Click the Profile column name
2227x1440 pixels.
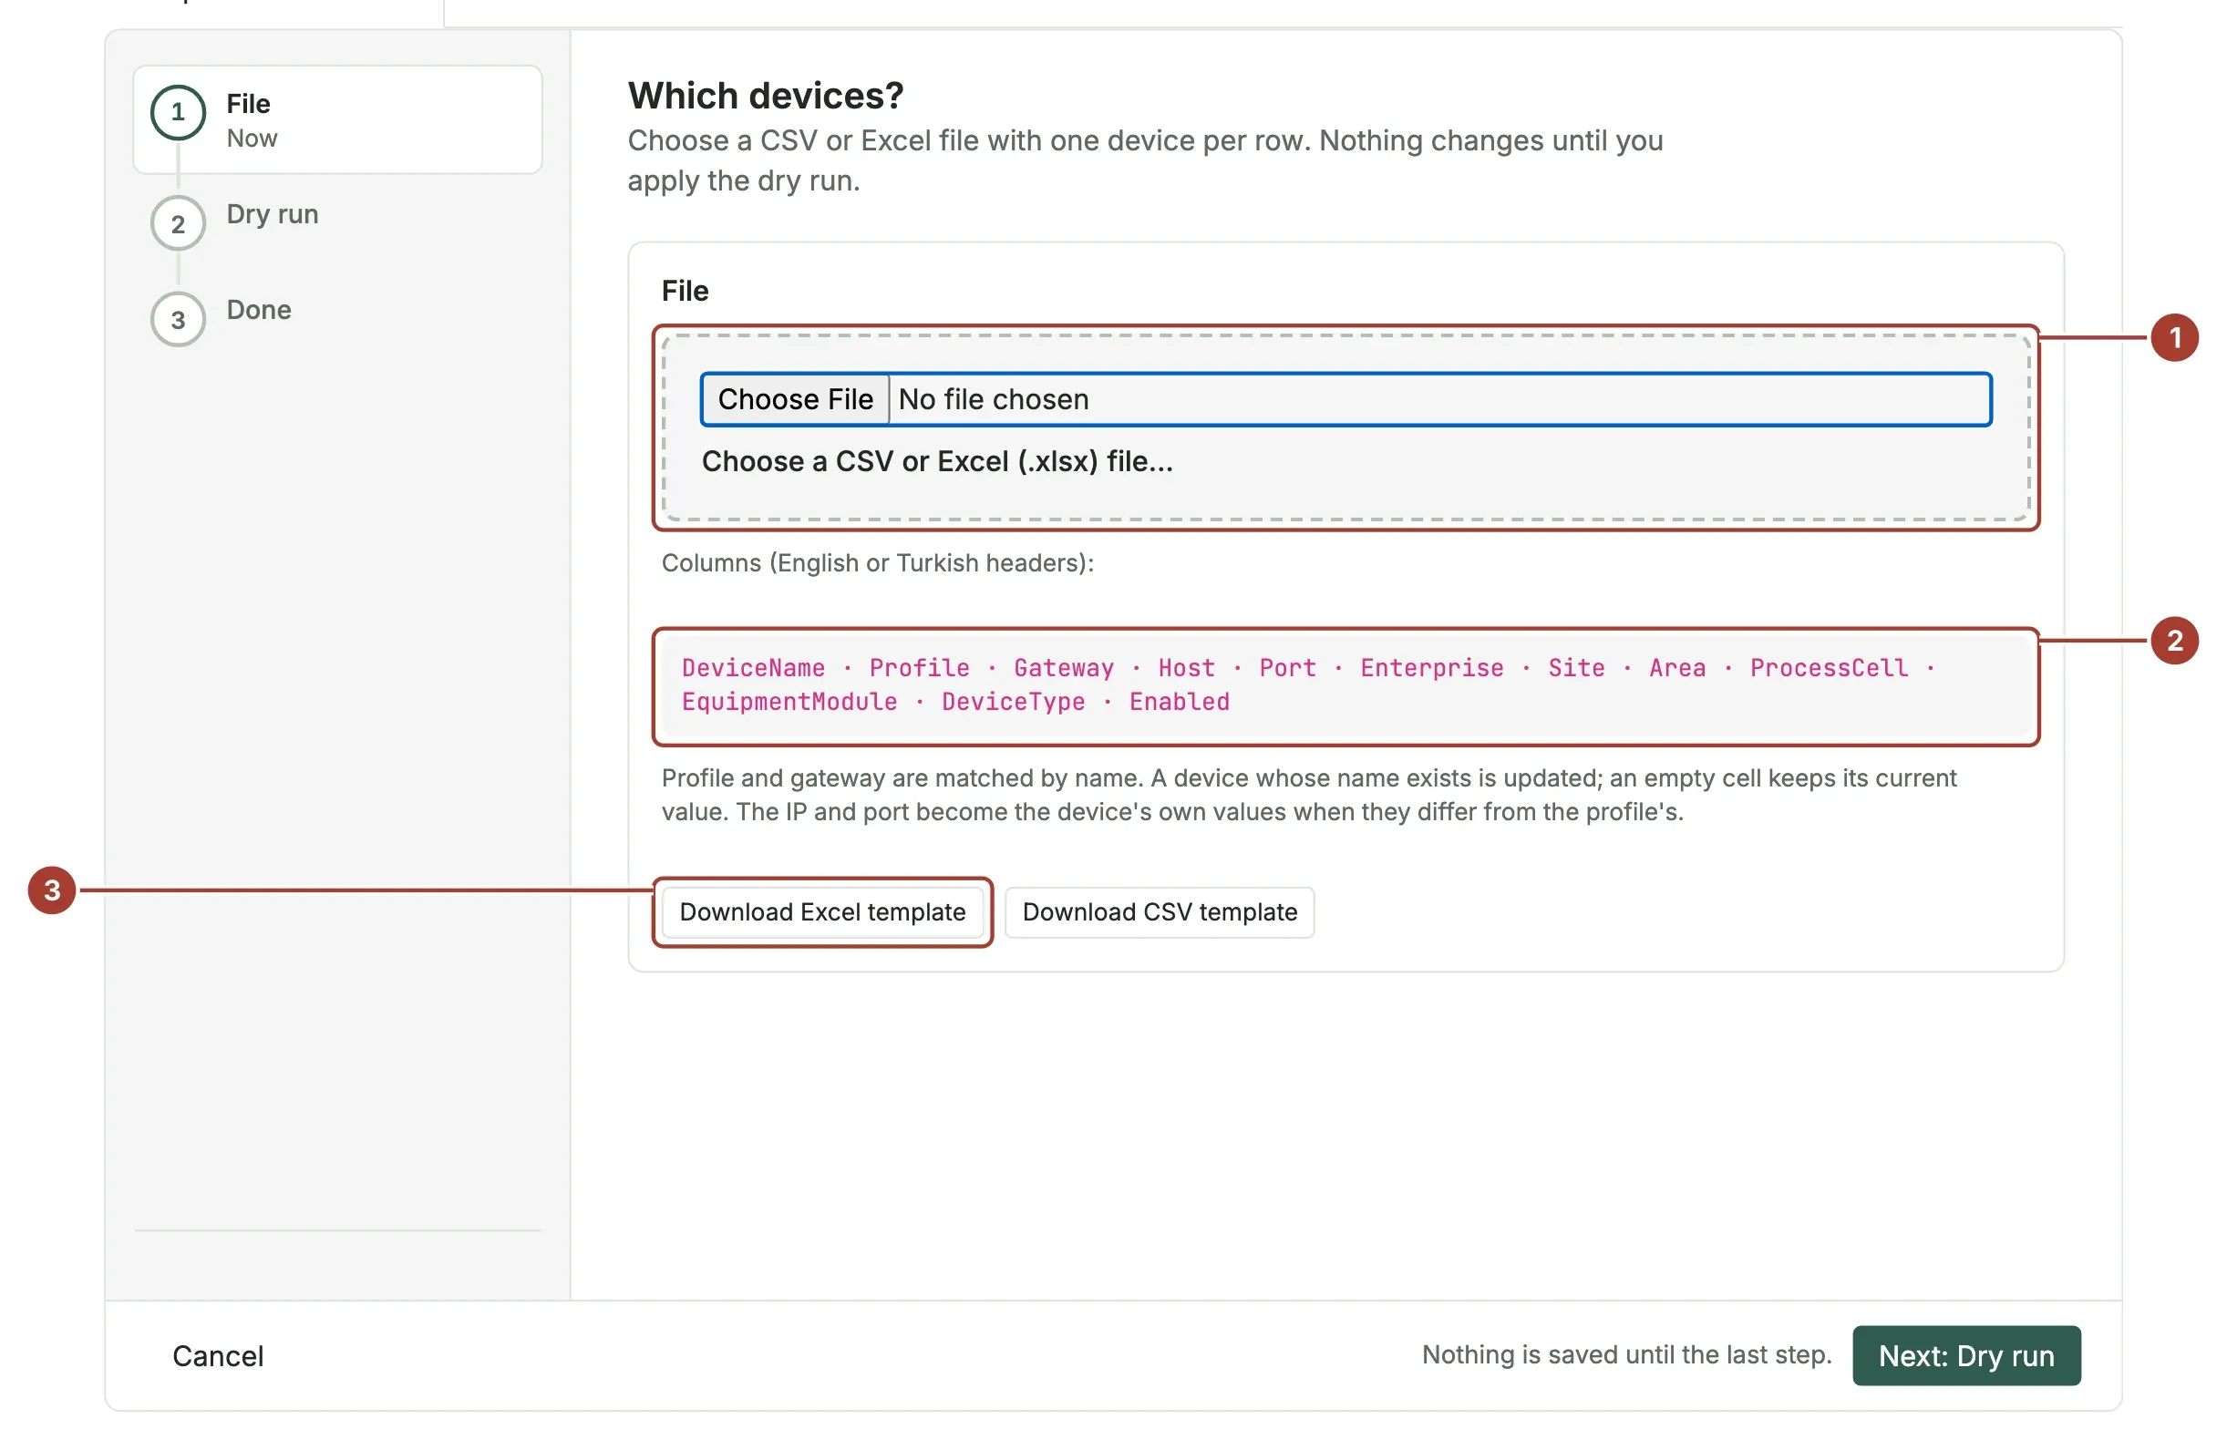click(919, 668)
